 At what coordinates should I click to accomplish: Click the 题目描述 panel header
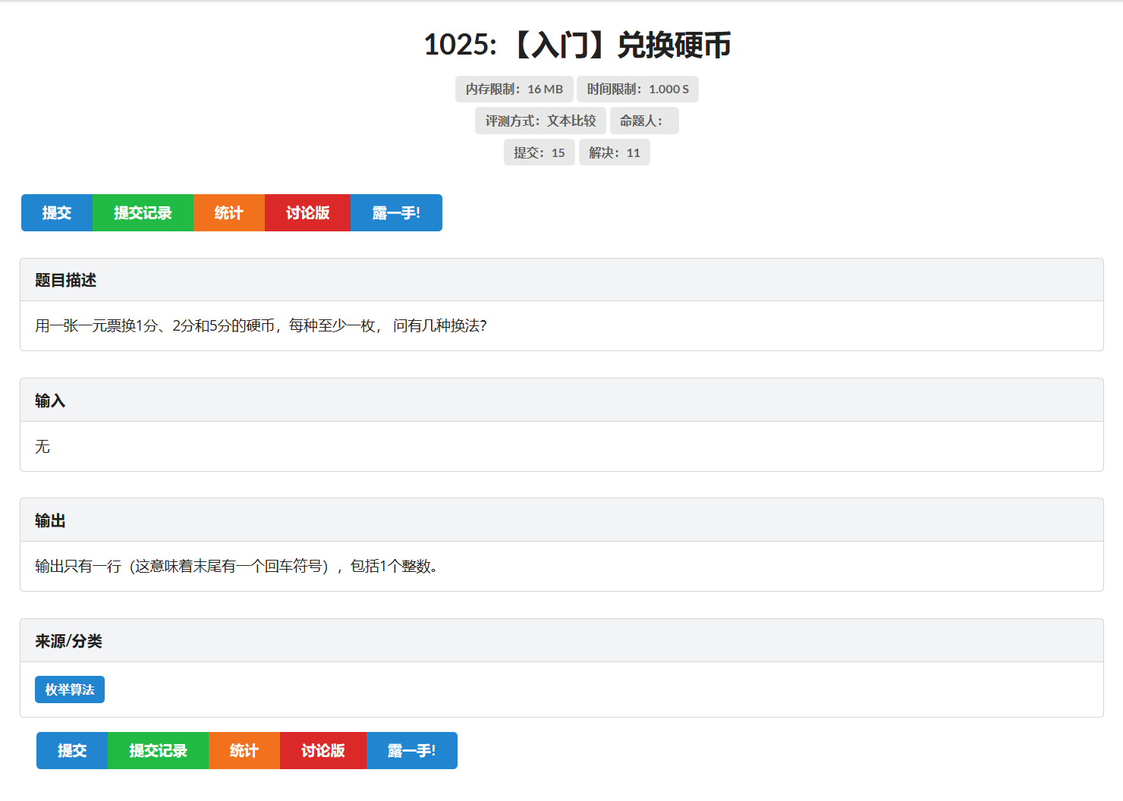click(x=66, y=280)
